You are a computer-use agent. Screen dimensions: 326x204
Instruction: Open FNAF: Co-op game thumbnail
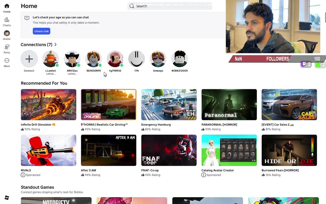point(169,150)
